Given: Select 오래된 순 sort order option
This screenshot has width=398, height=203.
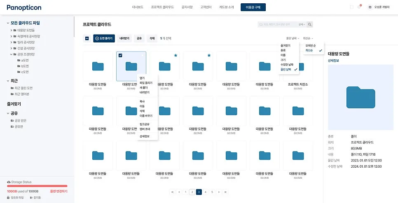Looking at the screenshot, I should tap(311, 46).
